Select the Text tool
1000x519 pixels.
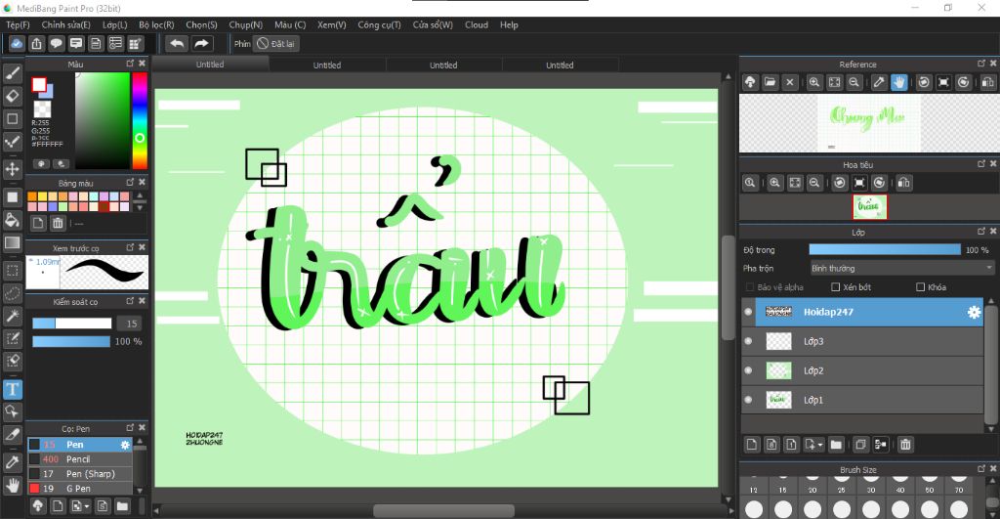[x=12, y=389]
